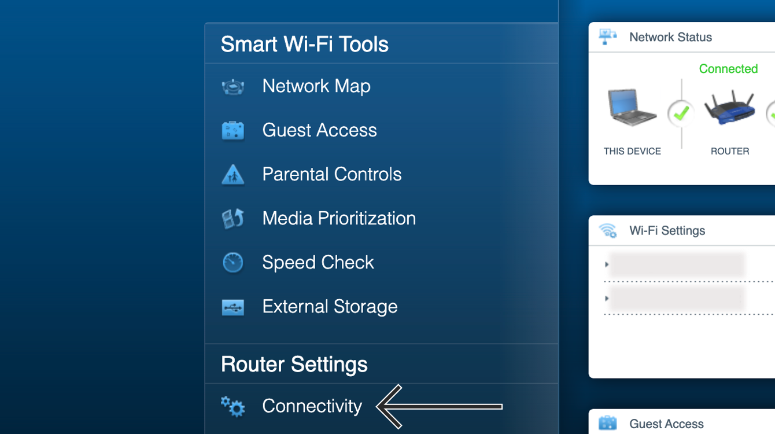
Task: Click the Network Status widget header icon
Action: coord(608,37)
